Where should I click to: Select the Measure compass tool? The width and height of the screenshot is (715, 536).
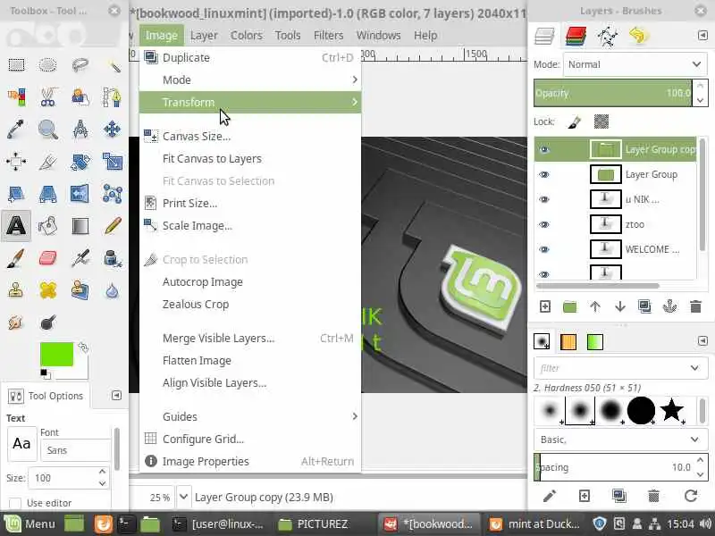coord(80,130)
